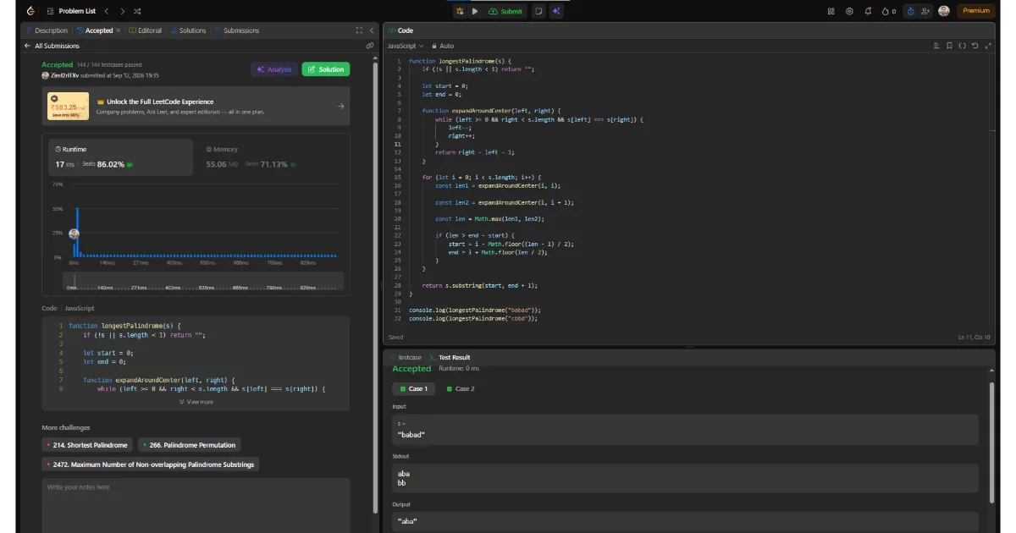The image size is (1016, 533).
Task: Switch to the Test Result tab
Action: 450,358
